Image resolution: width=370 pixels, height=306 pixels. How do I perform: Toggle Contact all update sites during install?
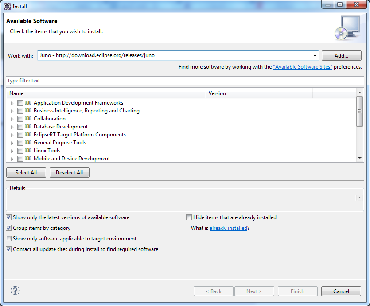9,249
